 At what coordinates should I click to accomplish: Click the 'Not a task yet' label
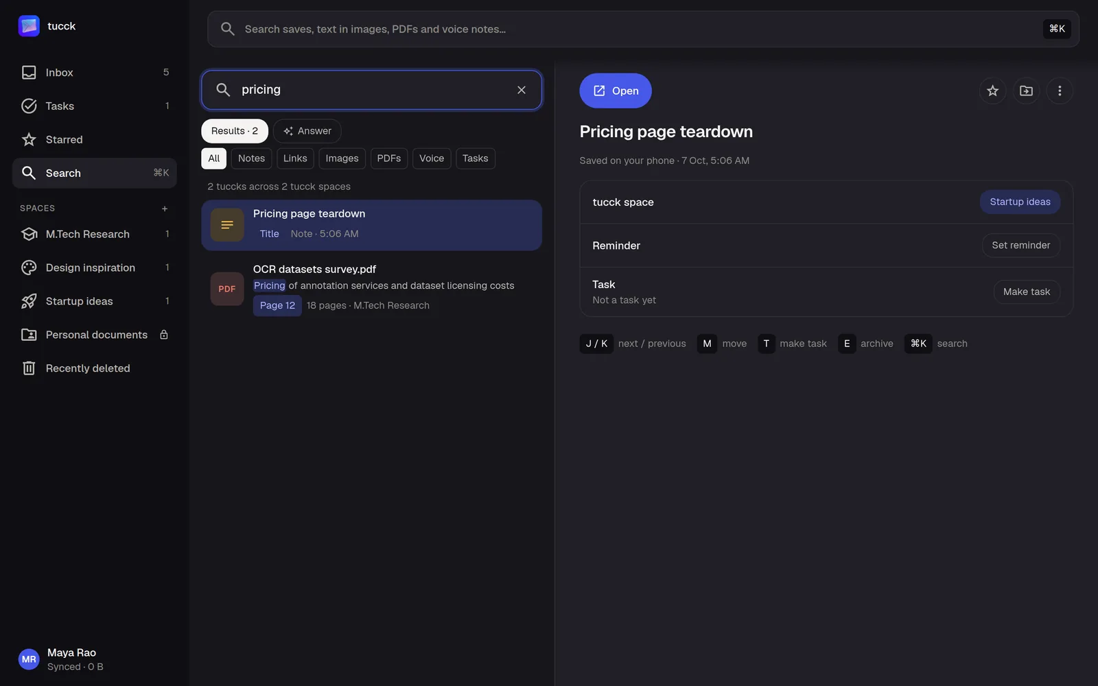[x=624, y=300]
